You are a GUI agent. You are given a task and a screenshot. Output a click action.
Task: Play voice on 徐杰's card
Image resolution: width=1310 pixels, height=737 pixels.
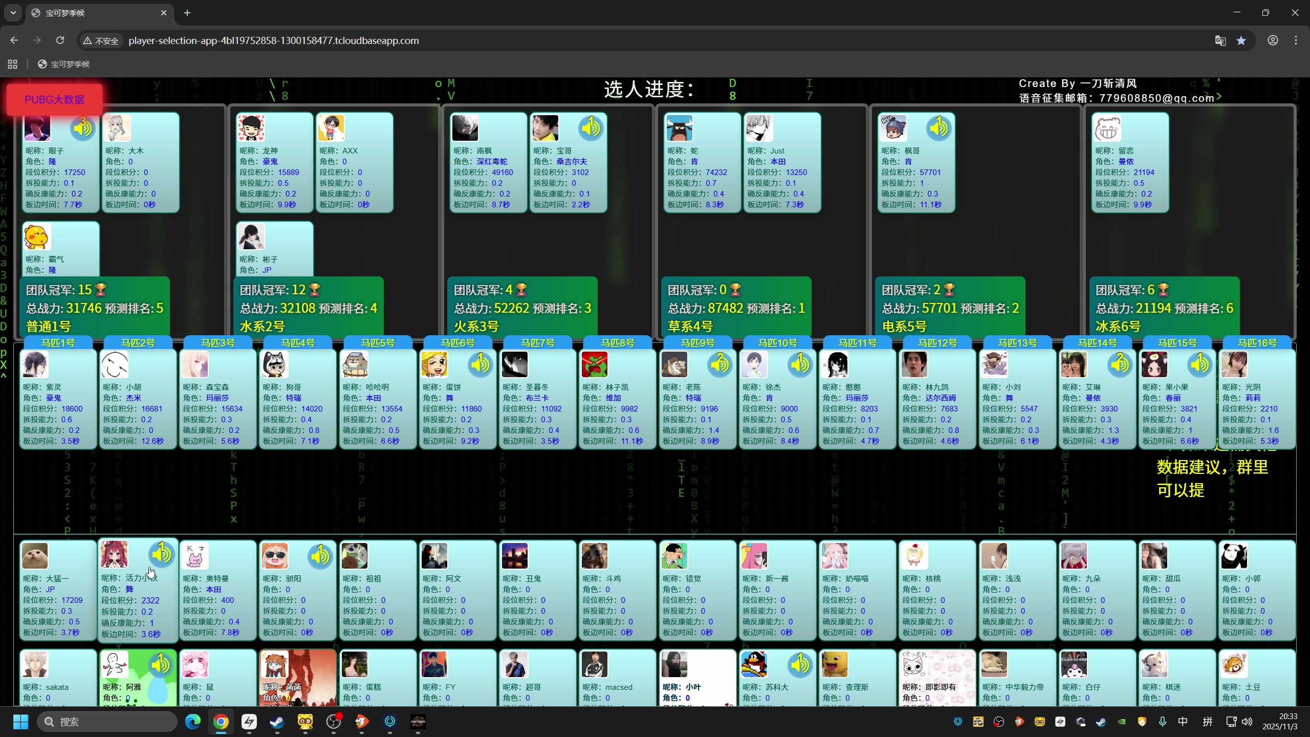point(800,365)
